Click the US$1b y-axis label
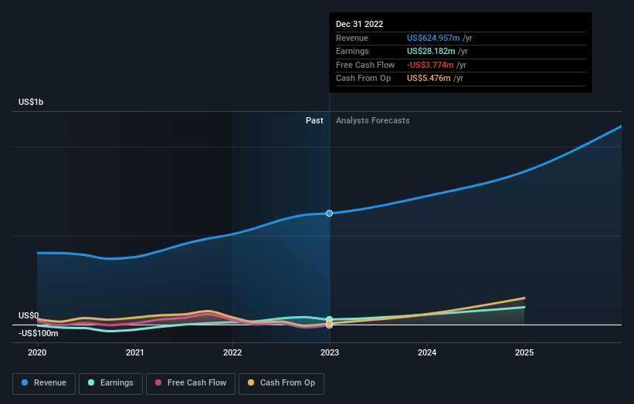Viewport: 634px width, 404px height. [31, 102]
